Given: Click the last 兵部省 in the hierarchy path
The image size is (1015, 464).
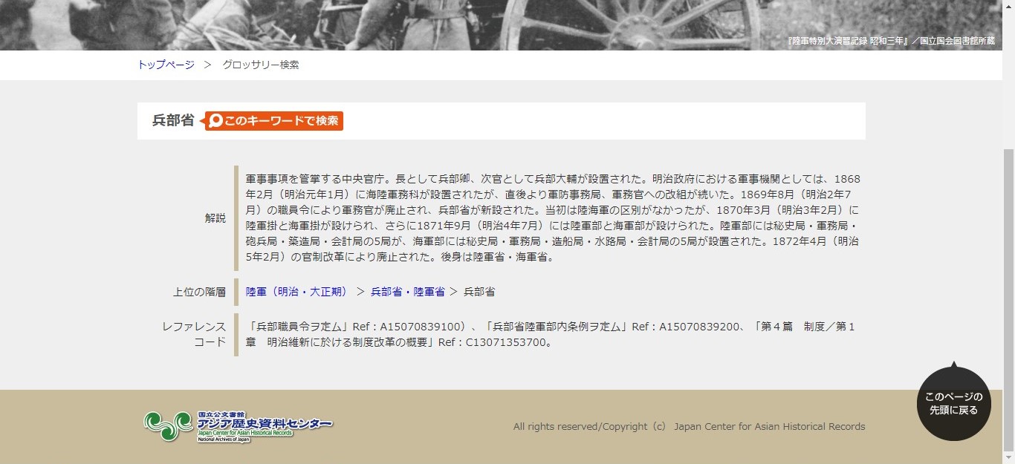Looking at the screenshot, I should [479, 292].
